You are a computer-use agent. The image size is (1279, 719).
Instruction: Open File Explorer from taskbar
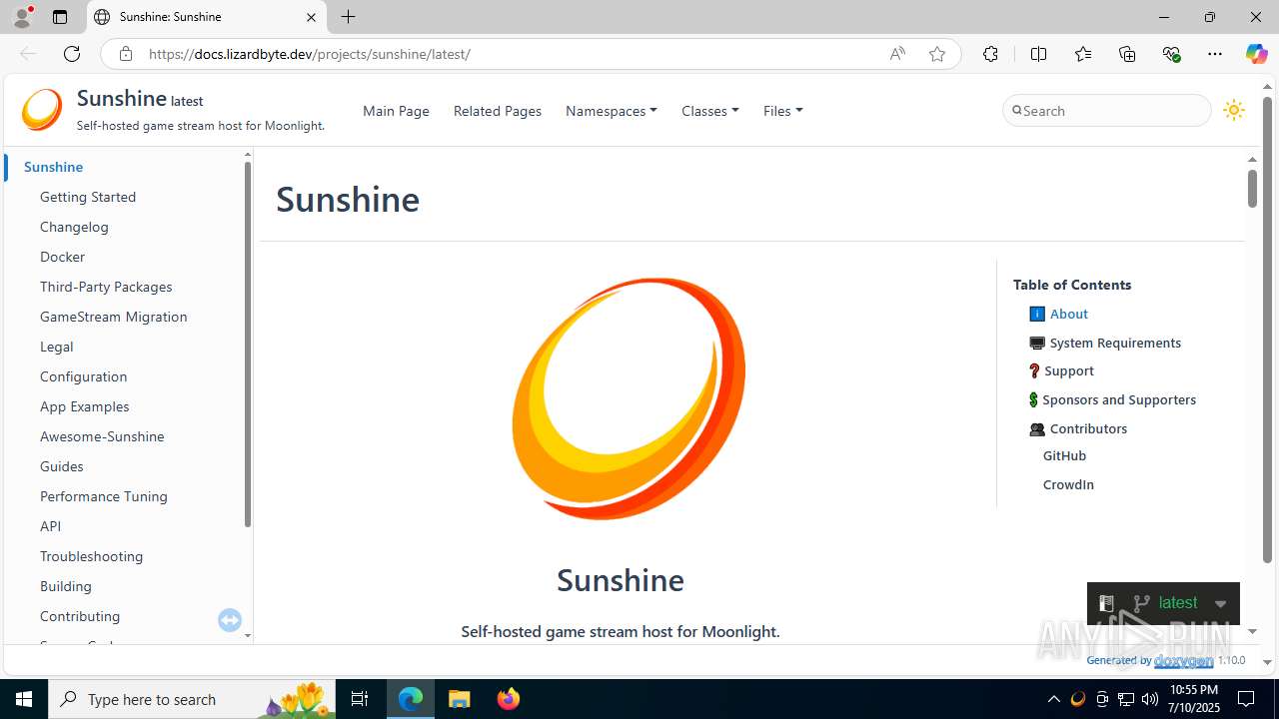460,699
